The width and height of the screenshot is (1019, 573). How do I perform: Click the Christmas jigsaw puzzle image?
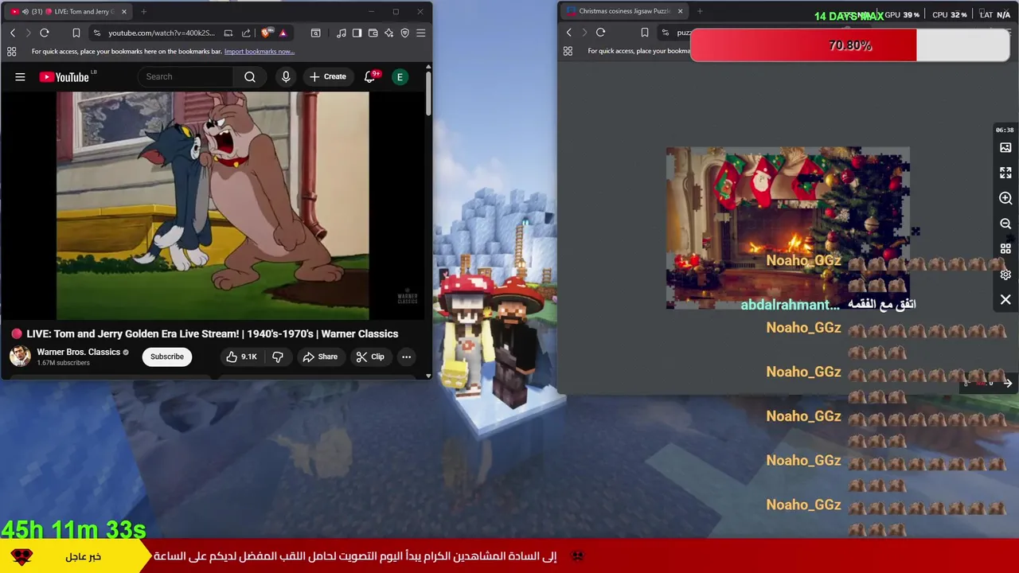[x=788, y=228]
